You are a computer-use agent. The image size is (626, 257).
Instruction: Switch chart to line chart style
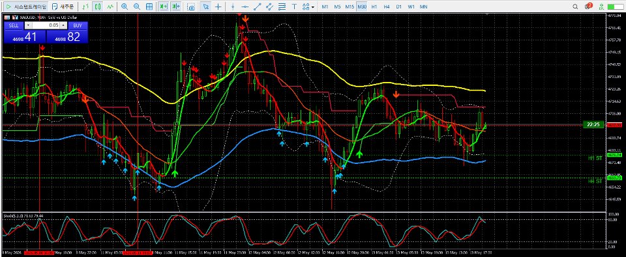[x=110, y=7]
